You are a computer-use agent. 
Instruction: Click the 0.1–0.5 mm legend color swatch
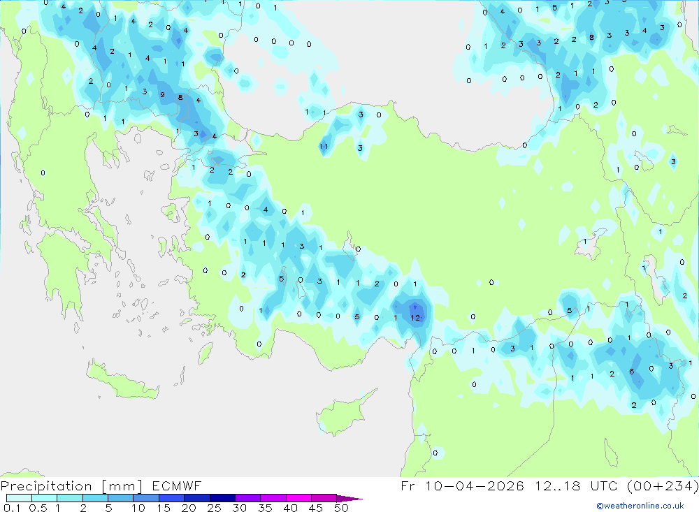(19, 498)
